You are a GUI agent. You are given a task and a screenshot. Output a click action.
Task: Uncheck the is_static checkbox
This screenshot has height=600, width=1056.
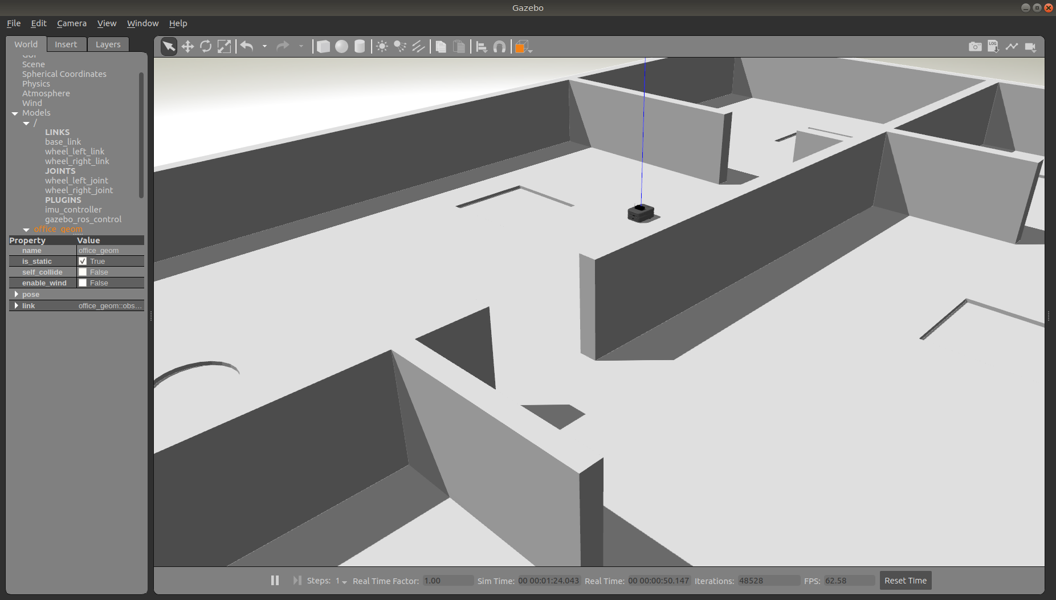point(83,261)
